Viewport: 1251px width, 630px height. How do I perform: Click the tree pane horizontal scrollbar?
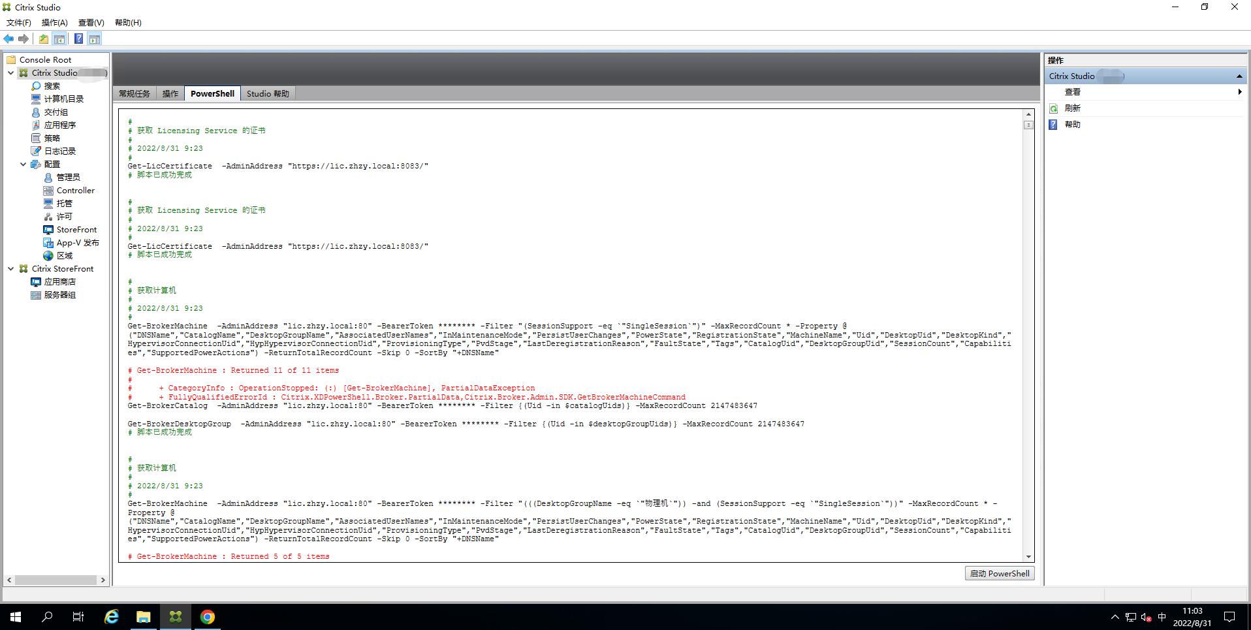[x=56, y=580]
